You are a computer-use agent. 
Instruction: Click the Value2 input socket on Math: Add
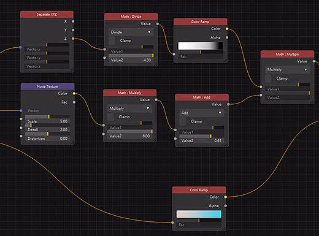(x=175, y=139)
